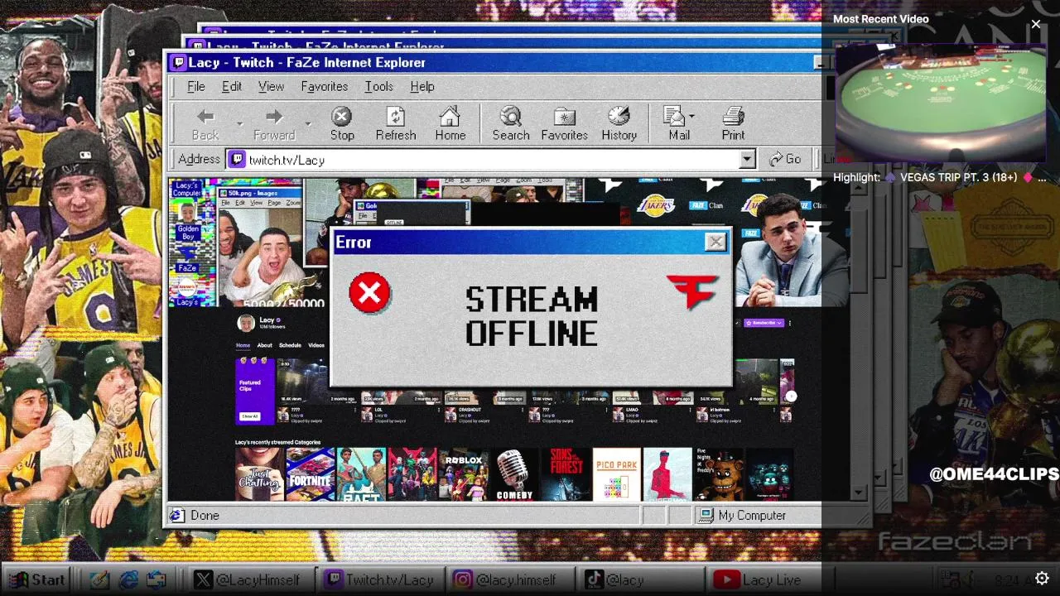
Task: Open the Pico Park category tile
Action: [x=616, y=474]
